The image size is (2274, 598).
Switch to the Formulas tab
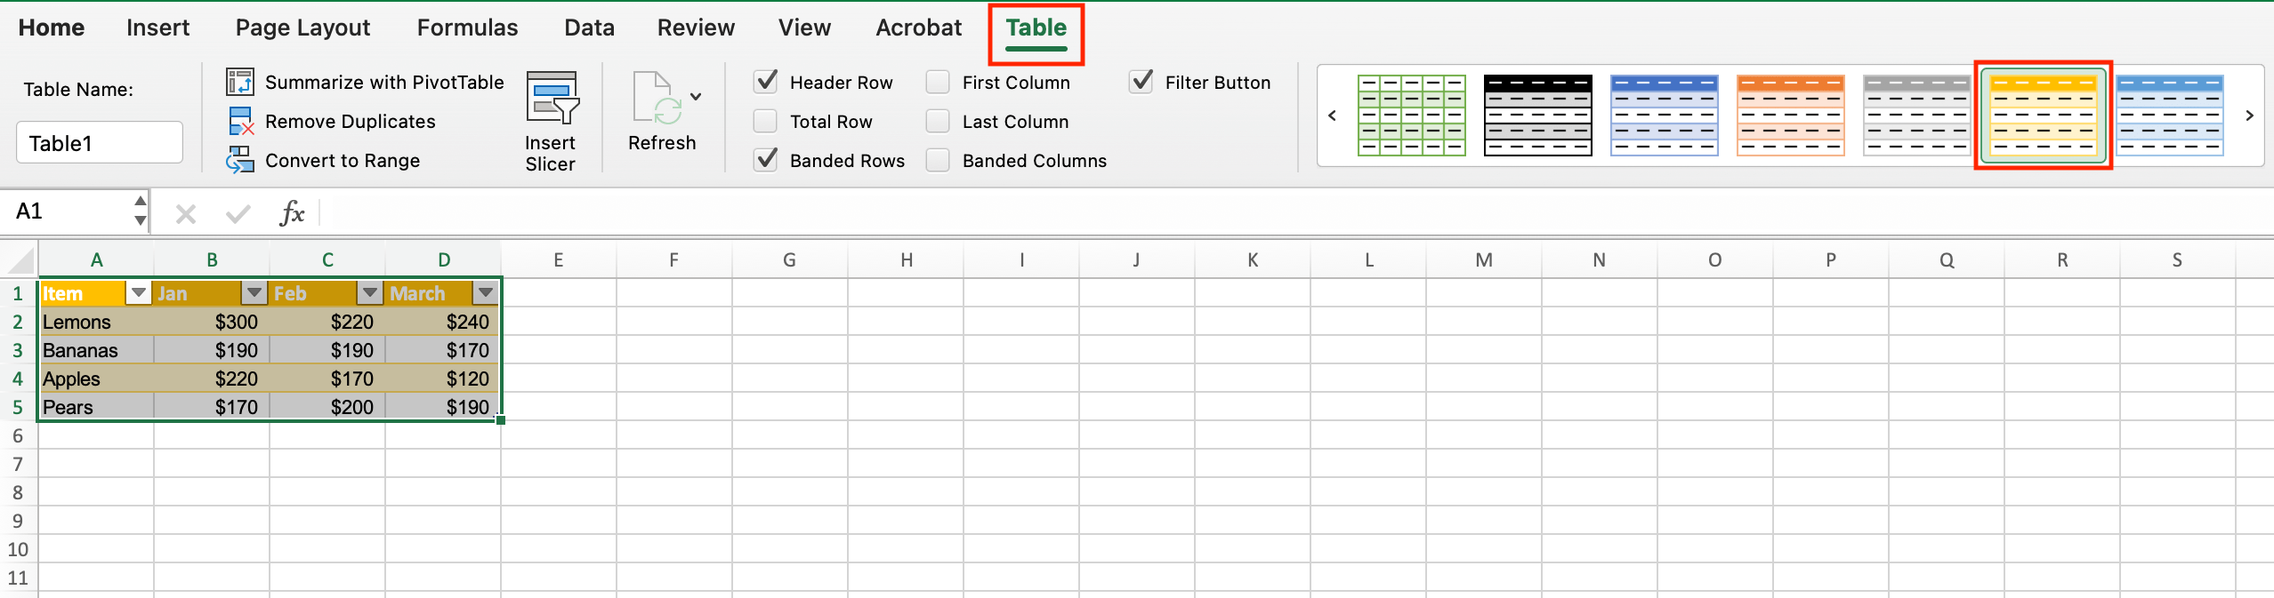coord(467,28)
